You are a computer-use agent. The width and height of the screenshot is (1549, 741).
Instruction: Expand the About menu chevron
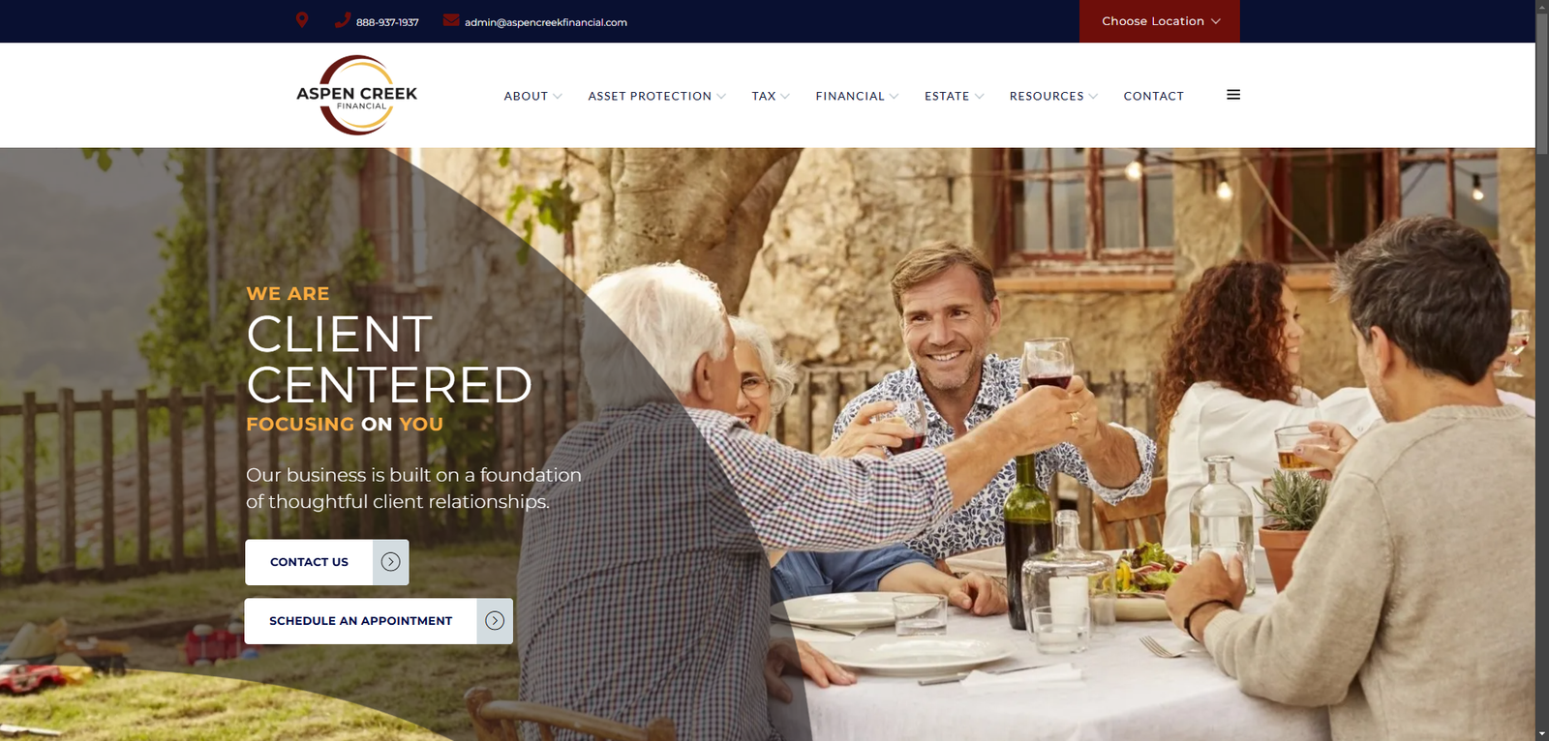tap(558, 97)
